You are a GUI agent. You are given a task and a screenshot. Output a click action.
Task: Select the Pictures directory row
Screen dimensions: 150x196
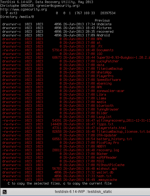57,28
